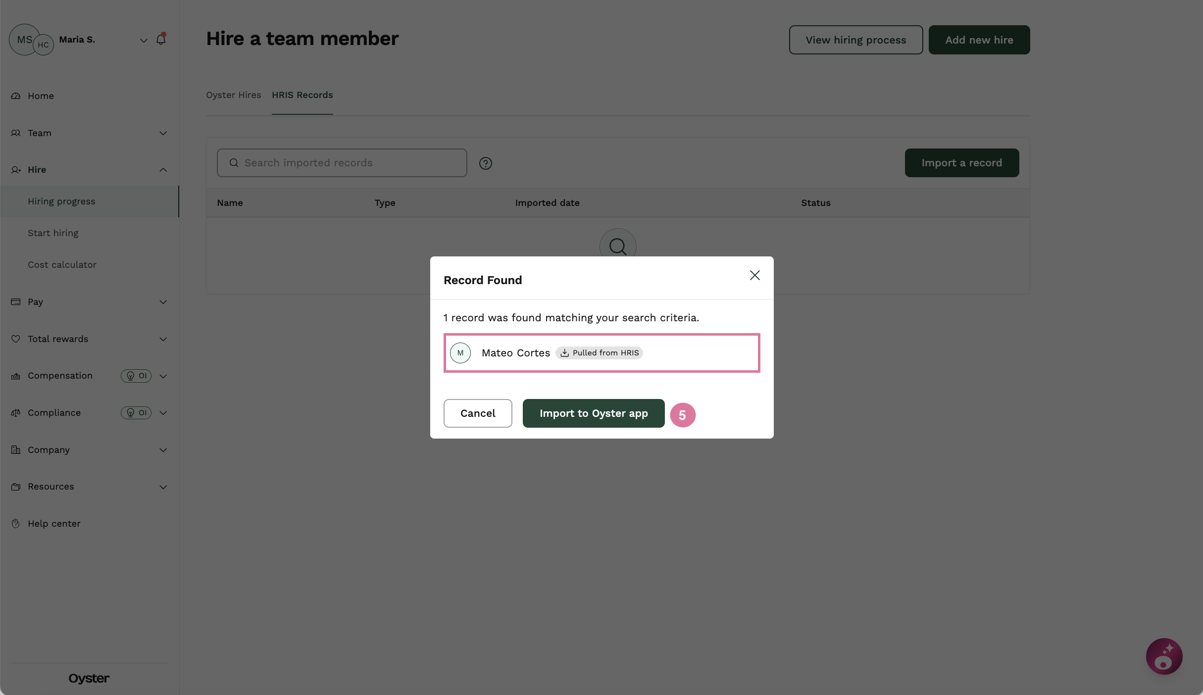Select the Compliance scales icon
Image resolution: width=1203 pixels, height=695 pixels.
[15, 412]
